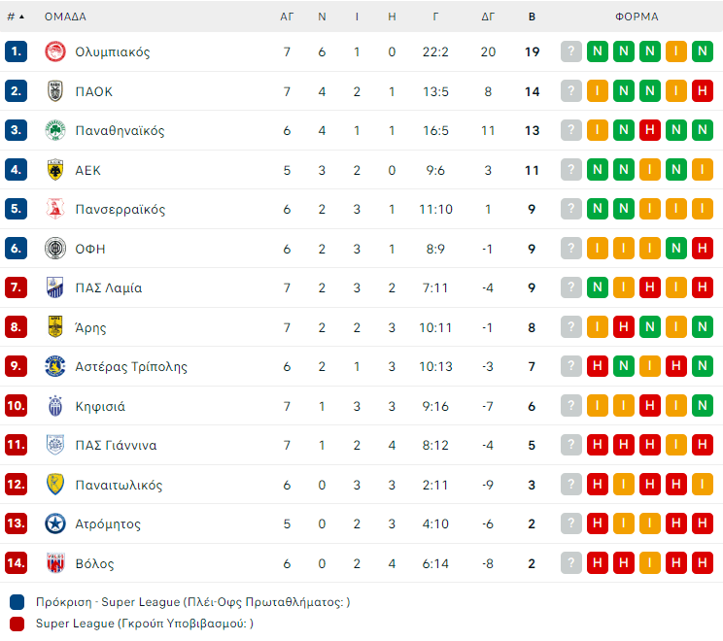Image resolution: width=723 pixels, height=641 pixels.
Task: Click the Panathinaikos green crest icon
Action: click(55, 131)
